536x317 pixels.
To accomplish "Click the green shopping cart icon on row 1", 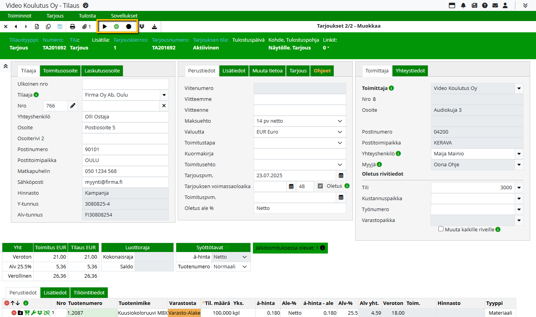I will pyautogui.click(x=27, y=313).
